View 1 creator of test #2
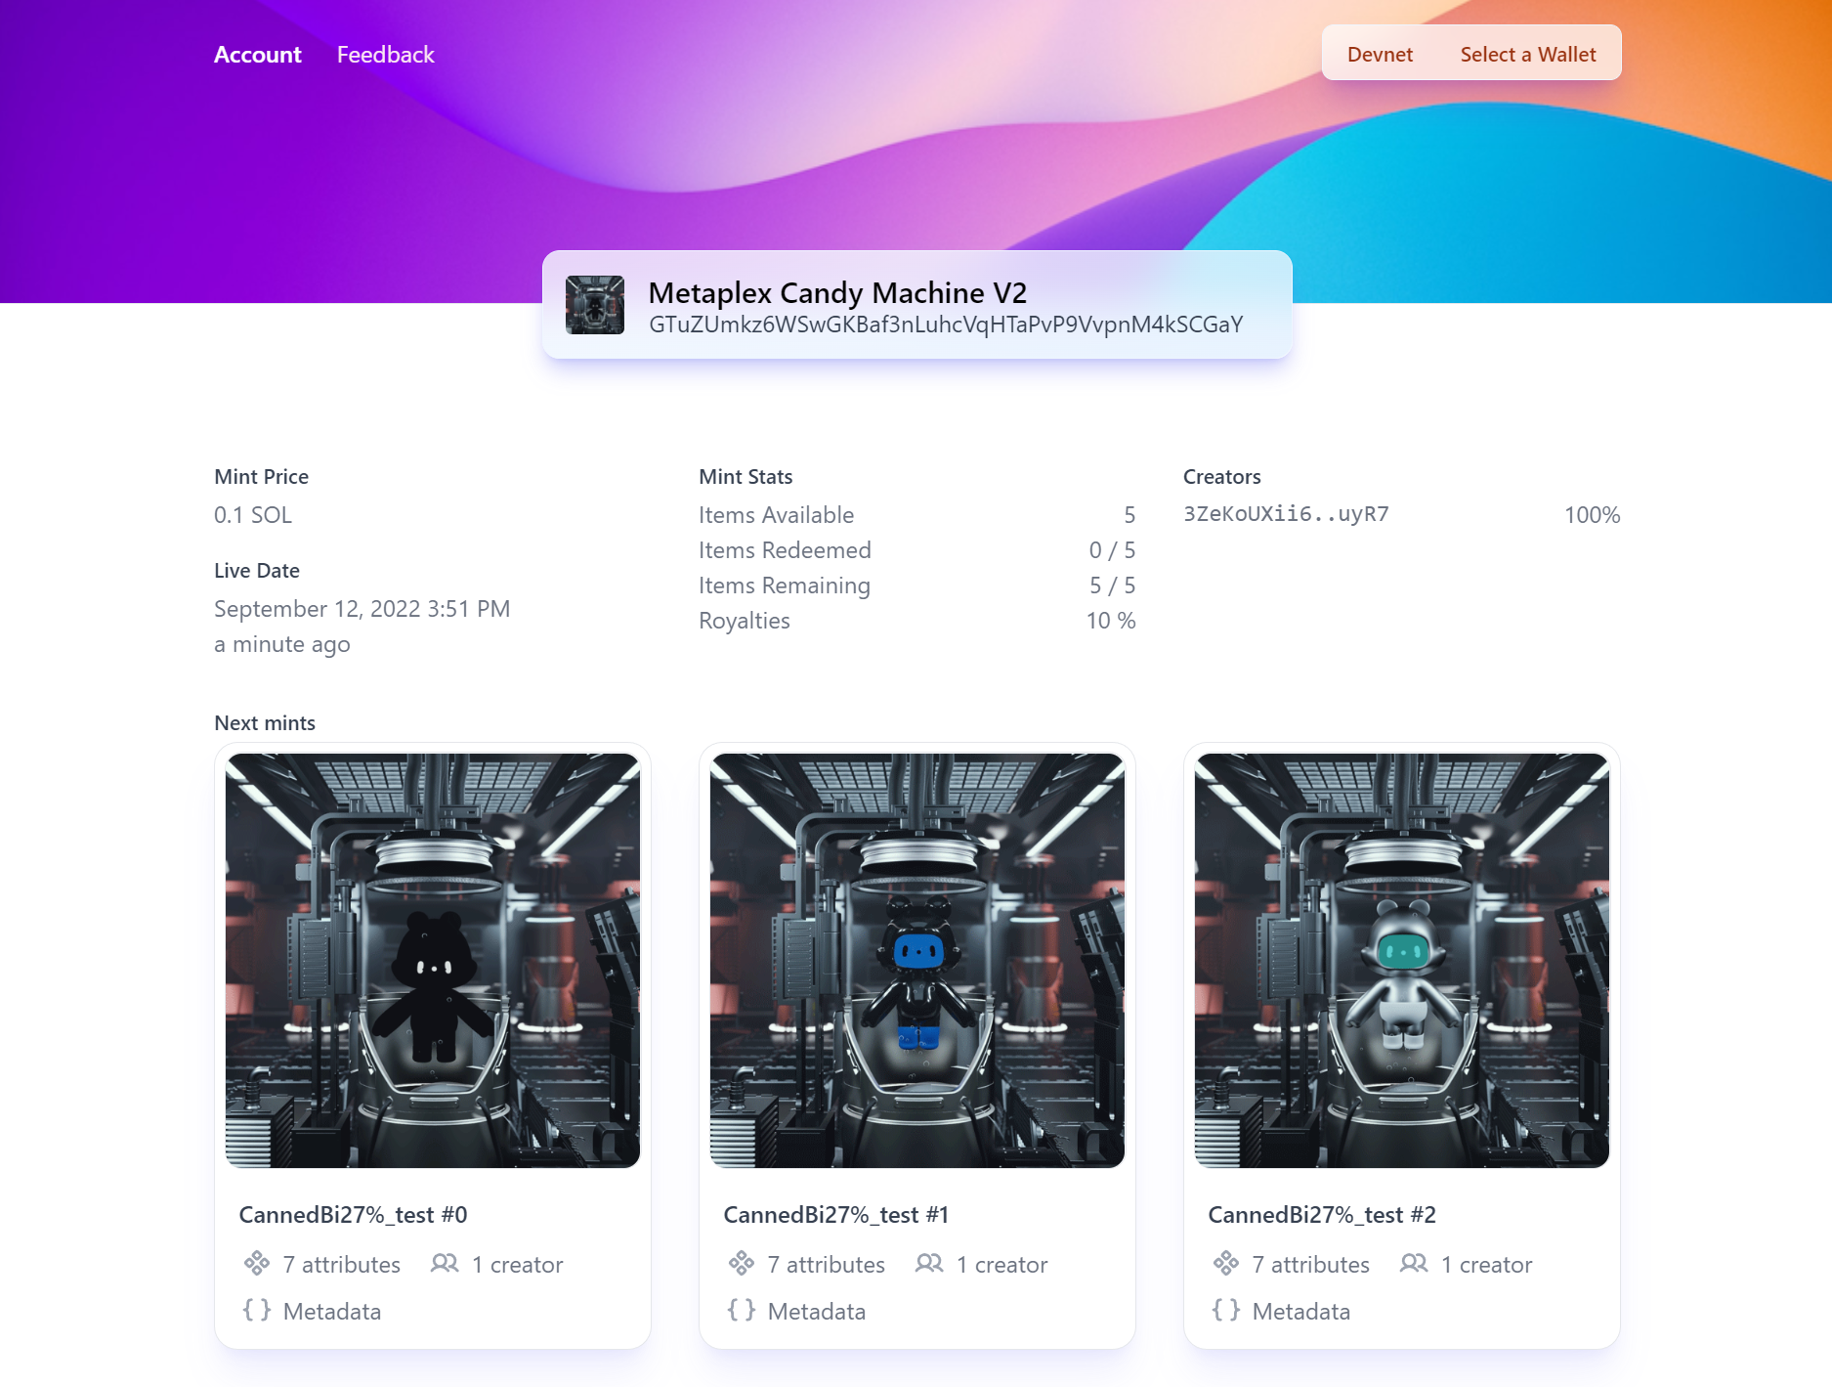 point(1486,1265)
